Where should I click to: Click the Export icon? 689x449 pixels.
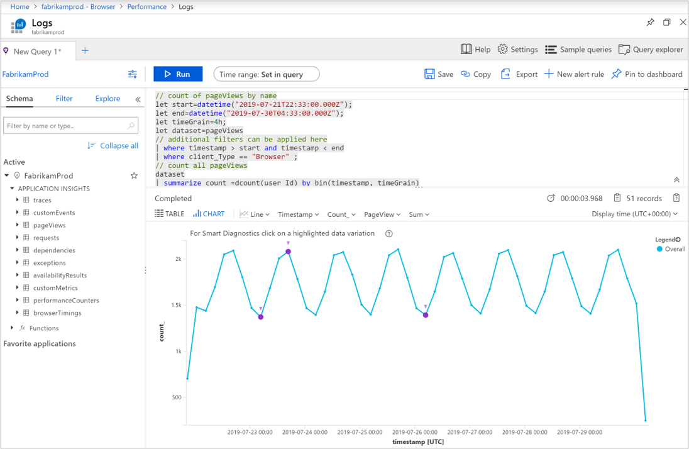(505, 74)
